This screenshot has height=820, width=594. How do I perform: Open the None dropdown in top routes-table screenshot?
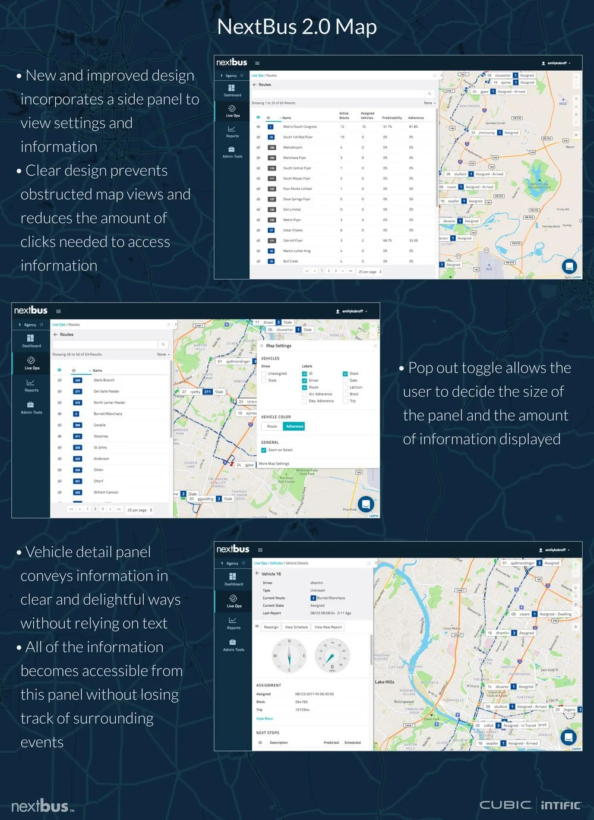[429, 103]
